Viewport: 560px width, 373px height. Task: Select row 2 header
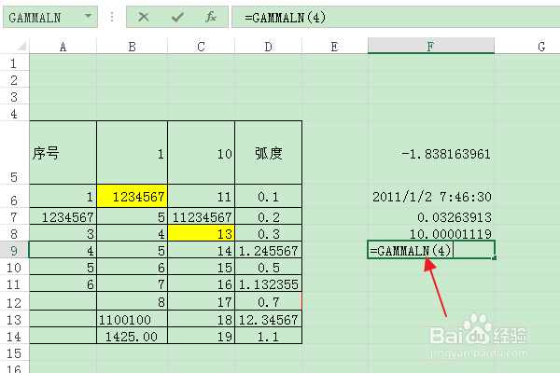point(14,79)
